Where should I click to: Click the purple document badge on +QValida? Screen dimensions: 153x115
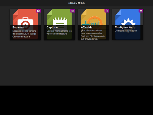tap(107, 11)
